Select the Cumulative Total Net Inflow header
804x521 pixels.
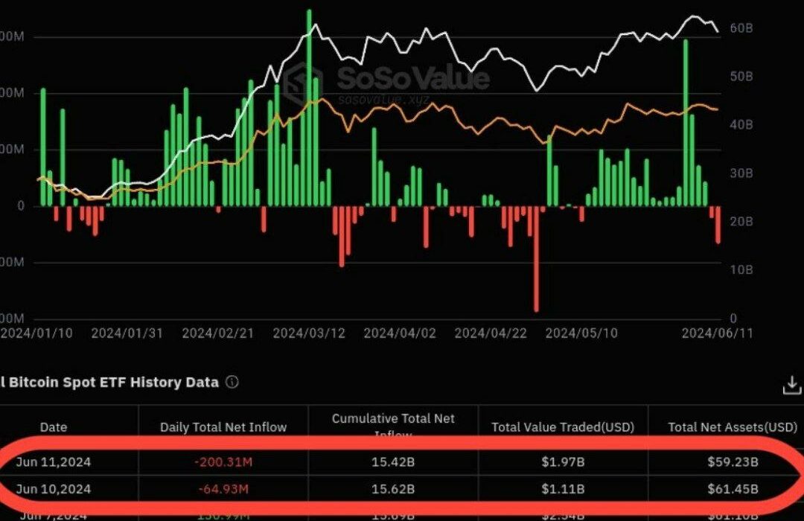[393, 426]
